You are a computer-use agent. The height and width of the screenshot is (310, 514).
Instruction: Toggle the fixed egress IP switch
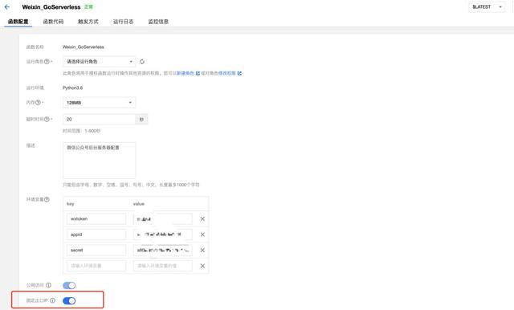[x=69, y=301]
